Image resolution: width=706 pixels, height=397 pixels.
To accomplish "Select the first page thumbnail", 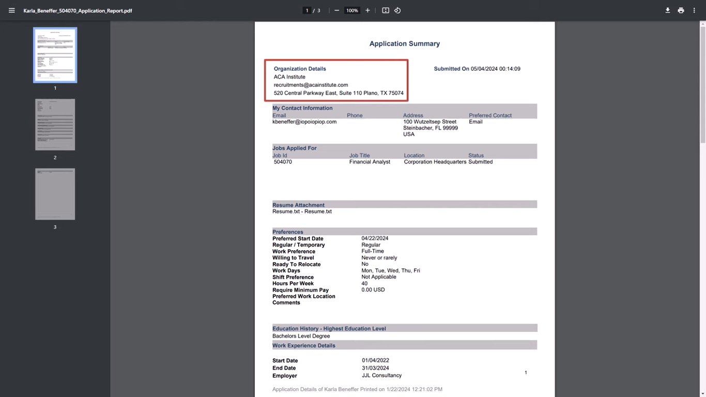I will (55, 54).
